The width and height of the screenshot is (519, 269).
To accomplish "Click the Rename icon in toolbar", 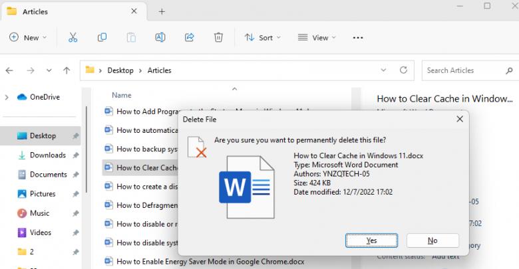I will 160,38.
